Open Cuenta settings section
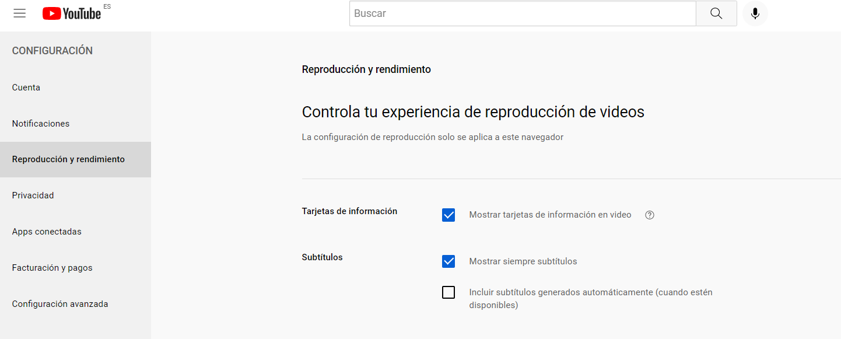The image size is (841, 339). tap(75, 88)
